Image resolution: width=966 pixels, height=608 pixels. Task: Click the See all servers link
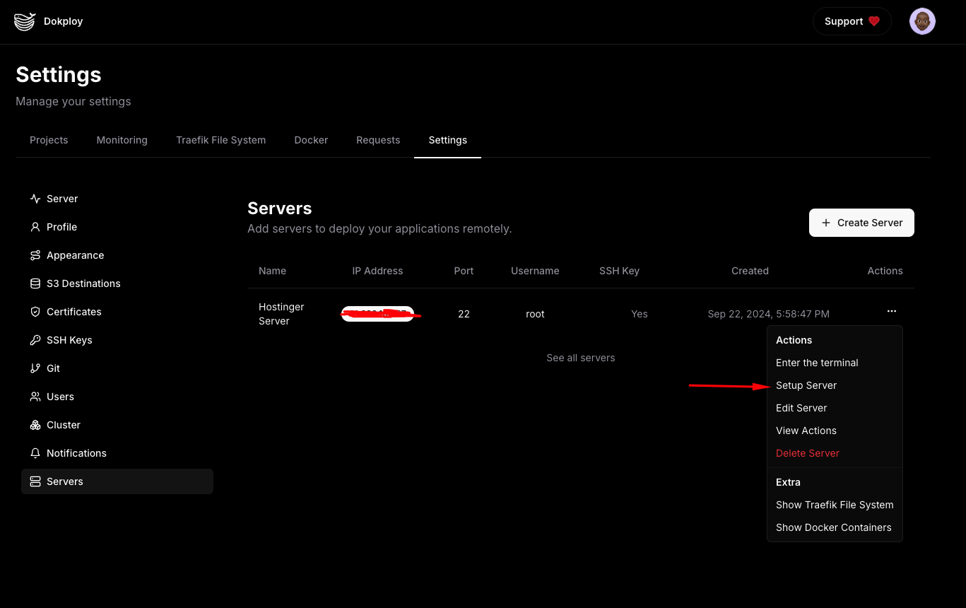tap(580, 358)
